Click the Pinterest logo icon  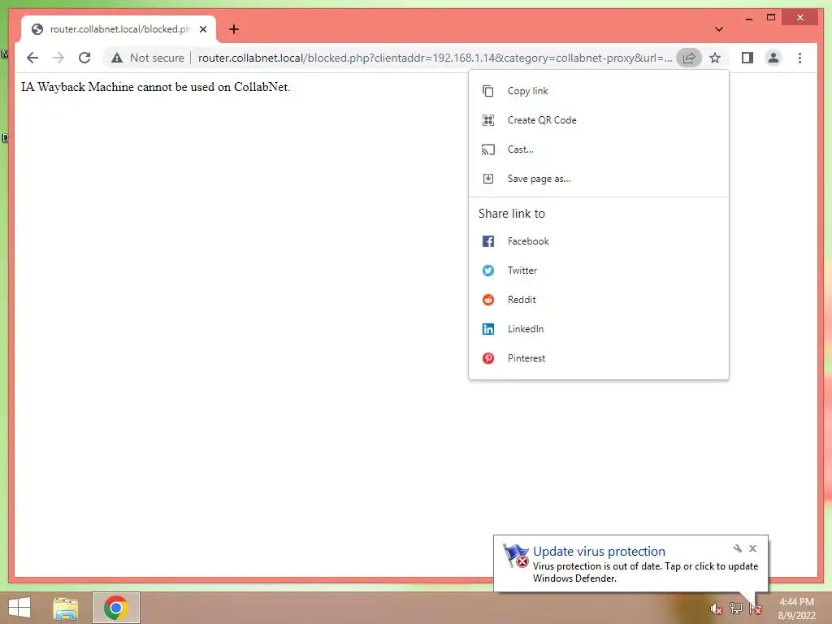click(488, 358)
